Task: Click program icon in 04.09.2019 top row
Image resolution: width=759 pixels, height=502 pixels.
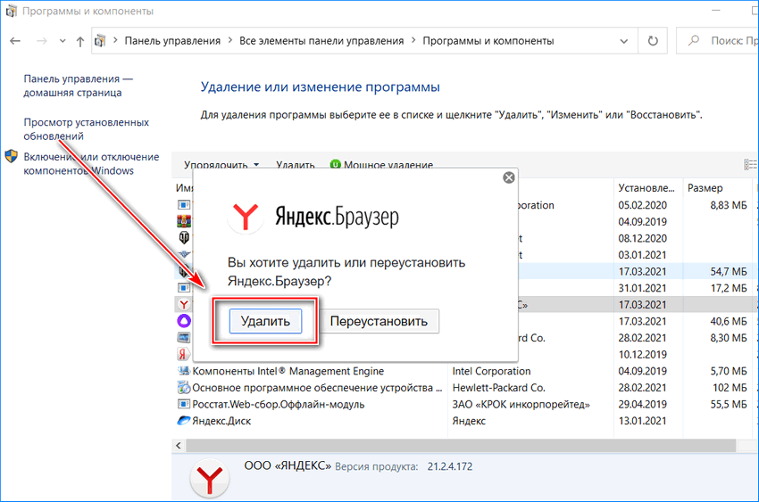Action: [x=184, y=222]
